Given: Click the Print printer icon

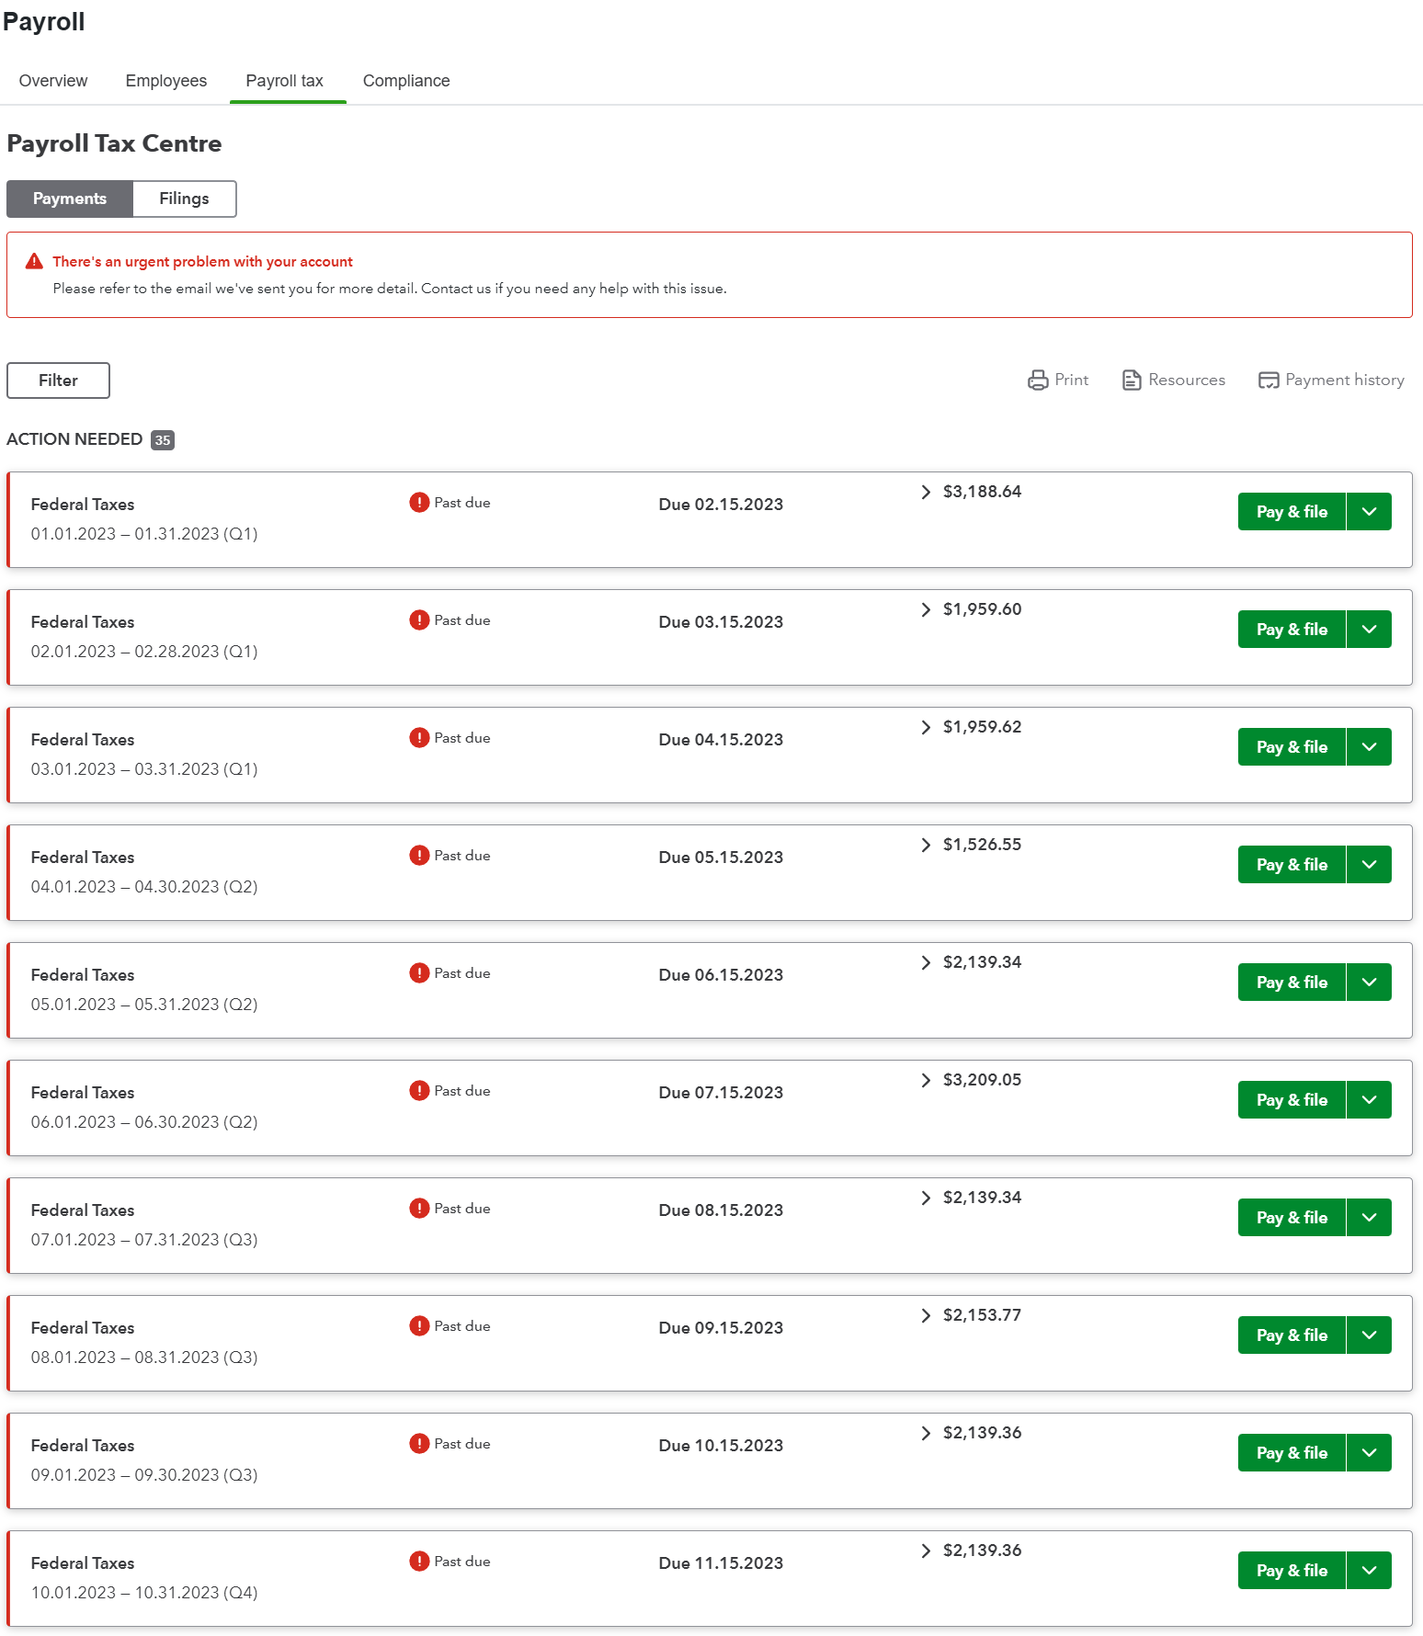Looking at the screenshot, I should click(1038, 381).
